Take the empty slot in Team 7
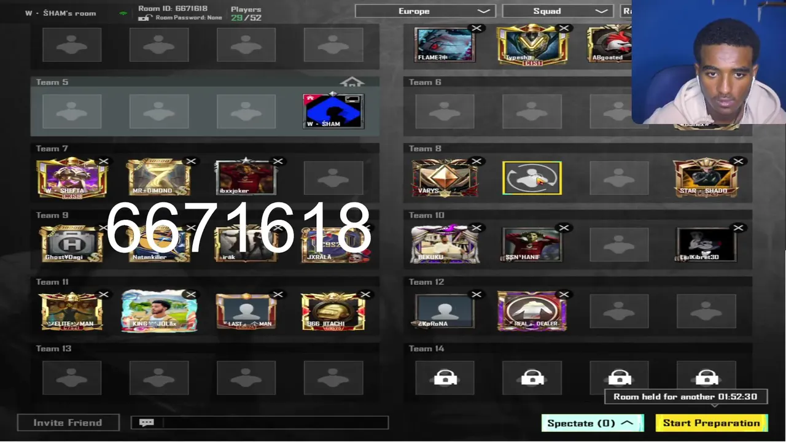 point(333,178)
